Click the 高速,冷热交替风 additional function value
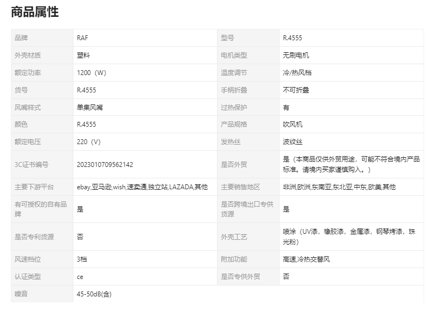429x310 pixels. point(306,259)
